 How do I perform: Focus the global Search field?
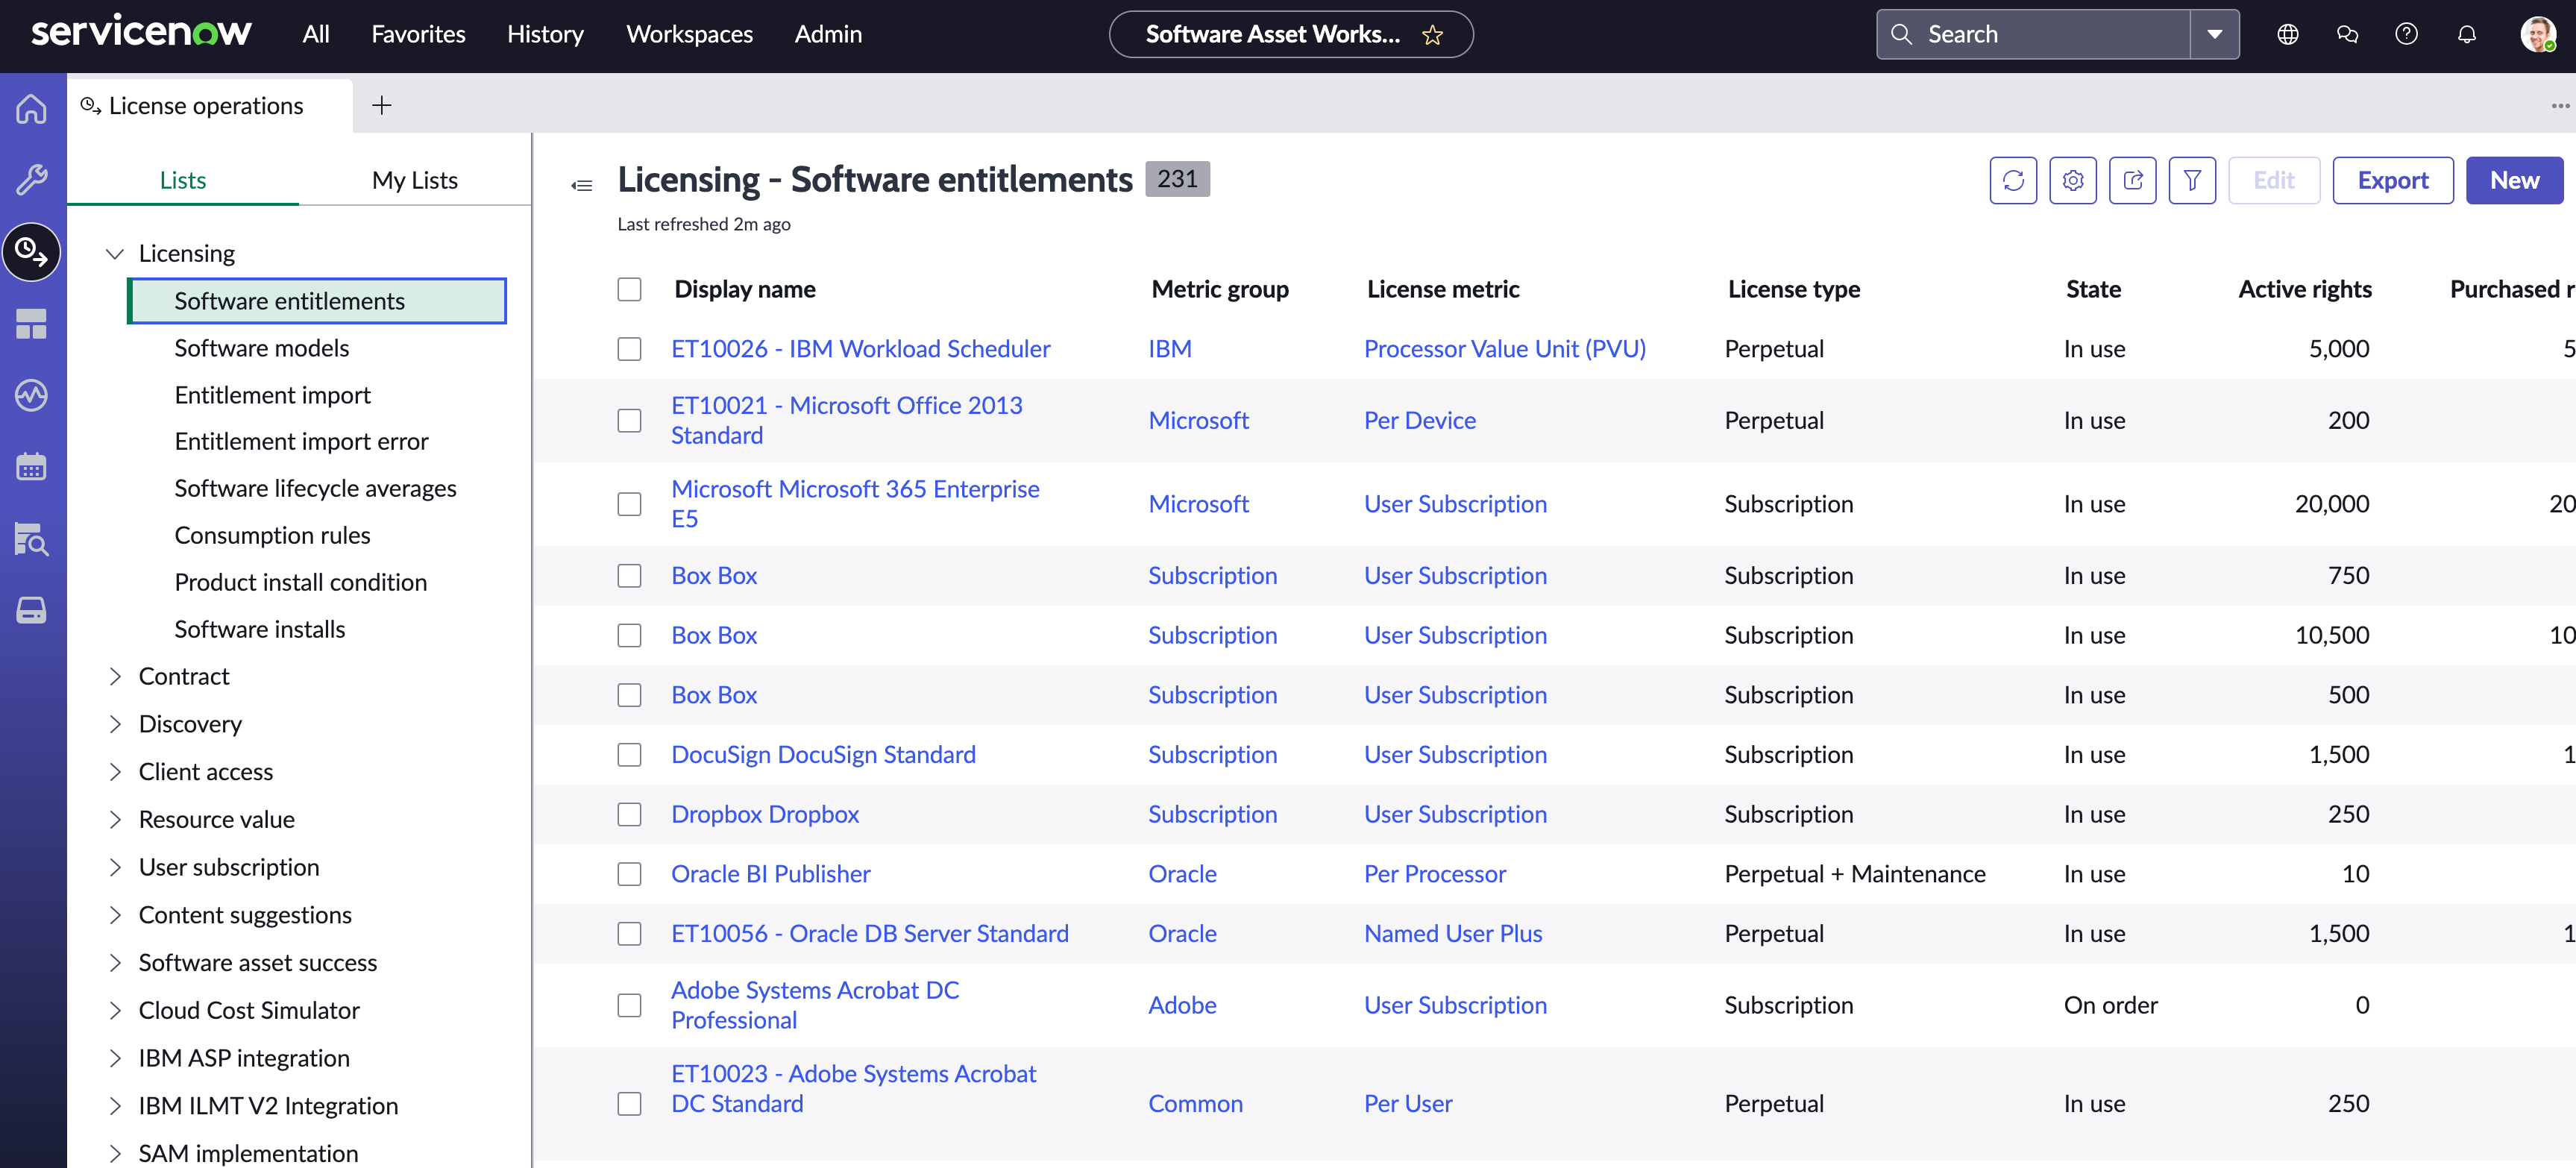2034,35
